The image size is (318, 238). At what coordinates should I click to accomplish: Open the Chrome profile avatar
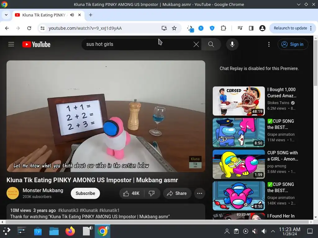tap(262, 28)
